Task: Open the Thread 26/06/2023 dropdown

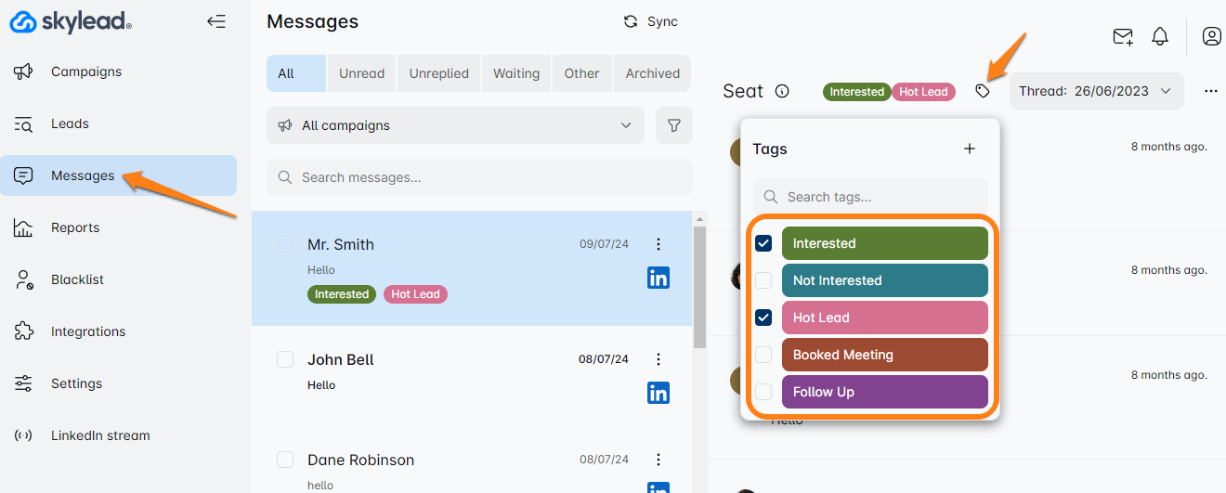Action: pos(1096,91)
